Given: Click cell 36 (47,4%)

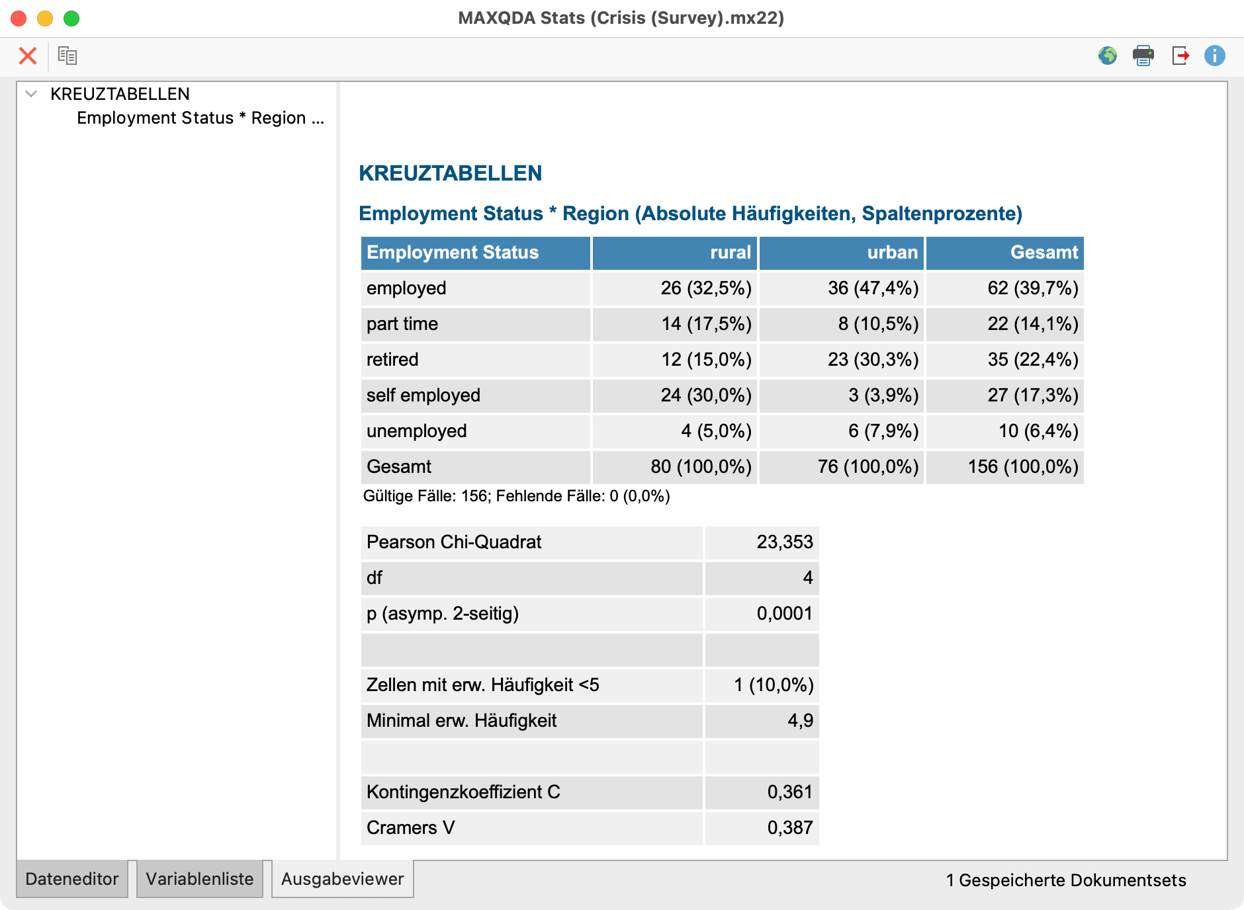Looking at the screenshot, I should tap(841, 288).
